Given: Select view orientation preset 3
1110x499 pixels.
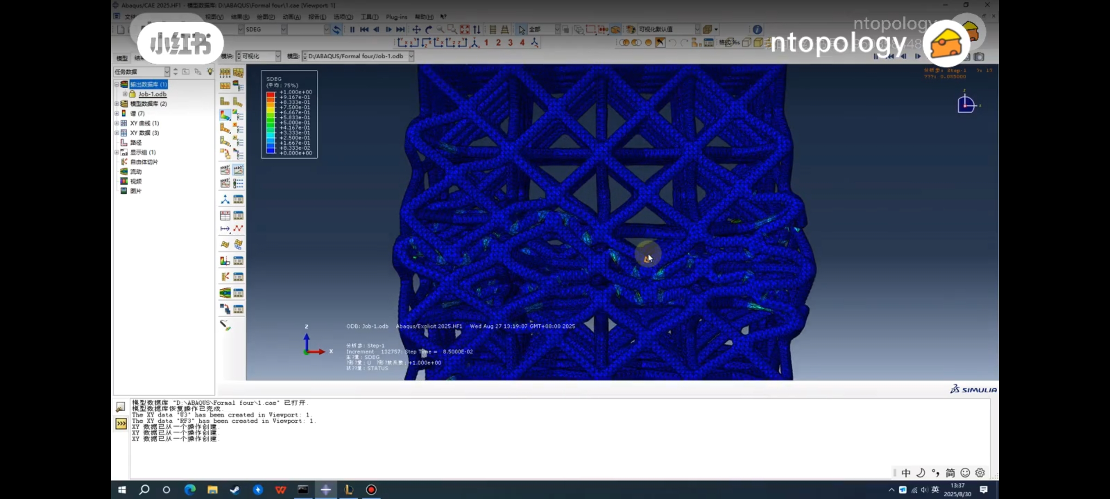Looking at the screenshot, I should tap(510, 42).
